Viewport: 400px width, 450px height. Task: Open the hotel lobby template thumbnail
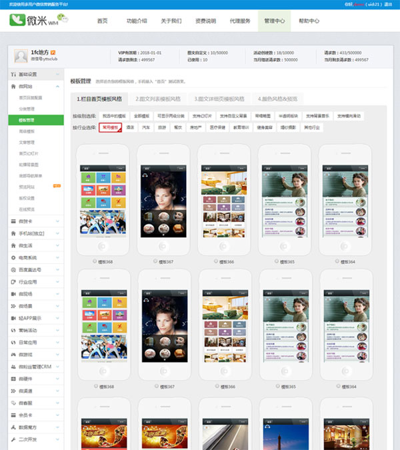click(347, 434)
